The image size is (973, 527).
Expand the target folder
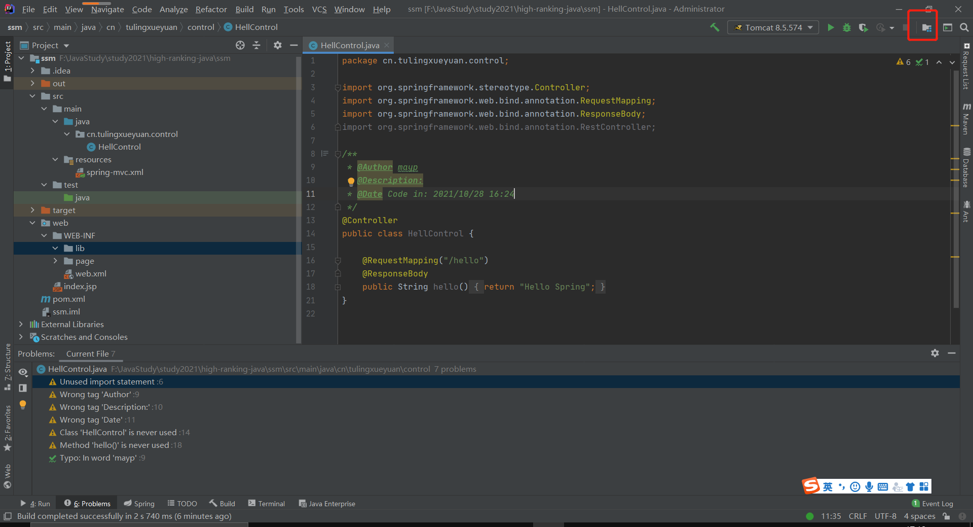[32, 210]
